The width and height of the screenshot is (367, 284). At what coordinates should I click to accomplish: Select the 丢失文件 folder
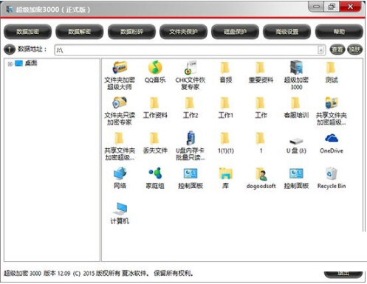coord(155,142)
